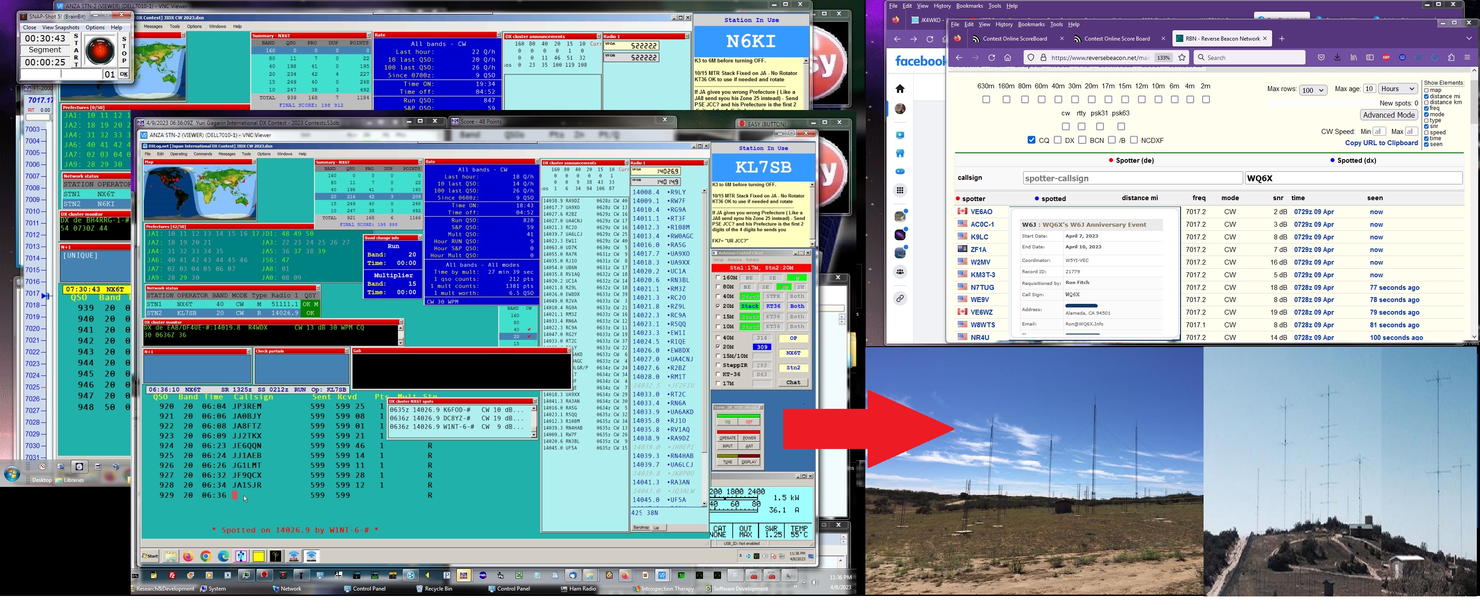Open the Bookmarks menu in the RBN Firefox window
Image resolution: width=1480 pixels, height=614 pixels.
[1031, 25]
